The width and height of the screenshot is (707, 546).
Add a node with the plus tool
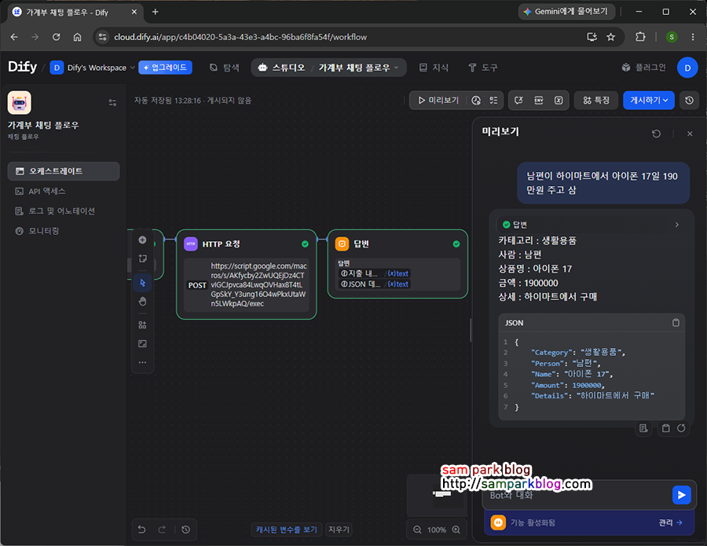pyautogui.click(x=142, y=240)
